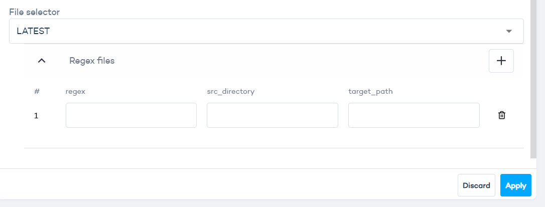Image resolution: width=545 pixels, height=207 pixels.
Task: Apply the configuration
Action: point(515,185)
